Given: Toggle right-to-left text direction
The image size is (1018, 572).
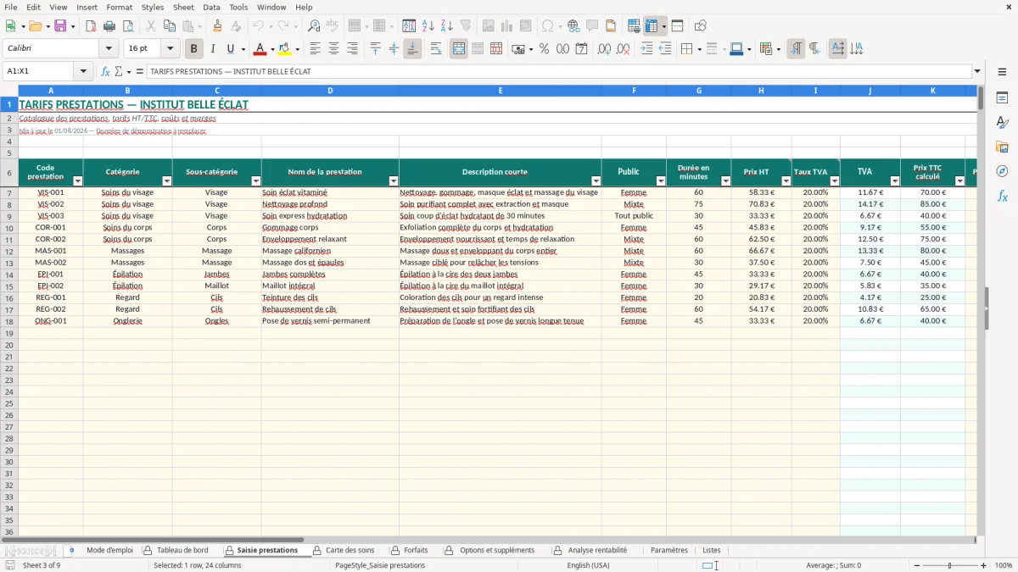Looking at the screenshot, I should click(814, 49).
